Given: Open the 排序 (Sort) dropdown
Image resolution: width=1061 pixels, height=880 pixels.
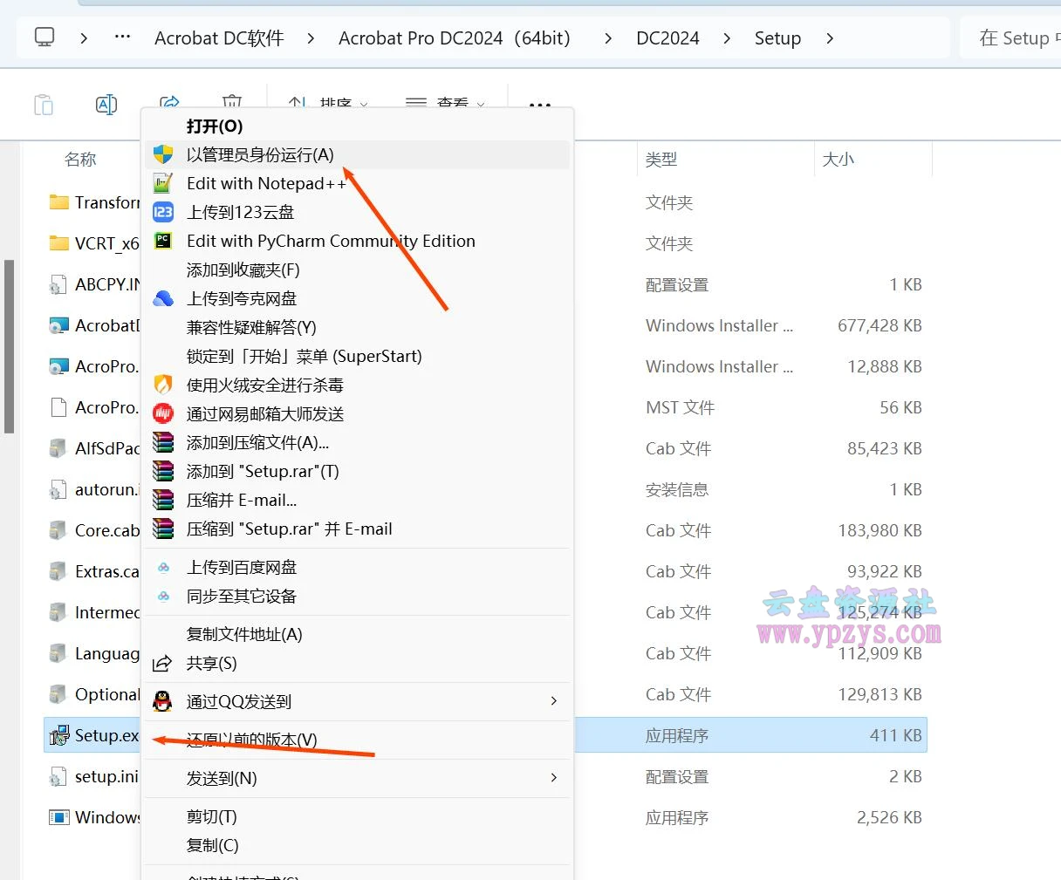Looking at the screenshot, I should (x=330, y=104).
